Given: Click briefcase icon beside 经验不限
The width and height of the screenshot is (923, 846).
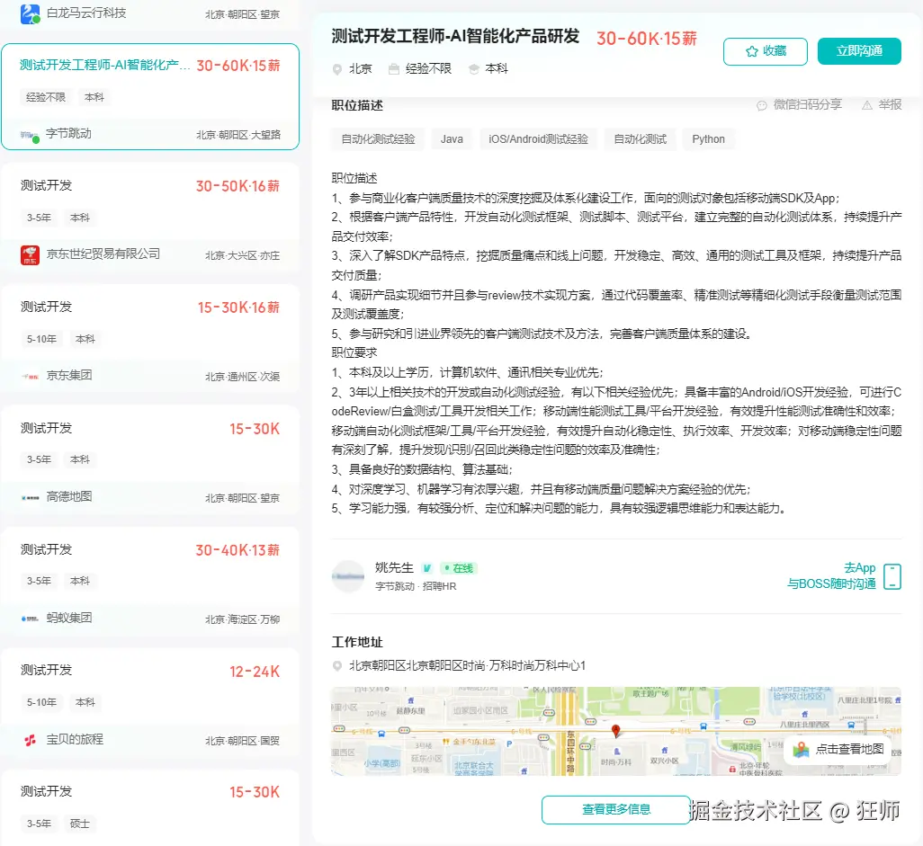Looking at the screenshot, I should (394, 69).
